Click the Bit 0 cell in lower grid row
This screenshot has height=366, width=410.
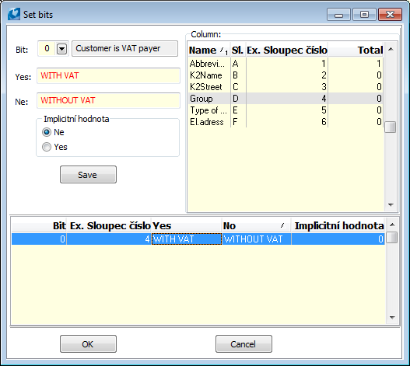point(39,239)
